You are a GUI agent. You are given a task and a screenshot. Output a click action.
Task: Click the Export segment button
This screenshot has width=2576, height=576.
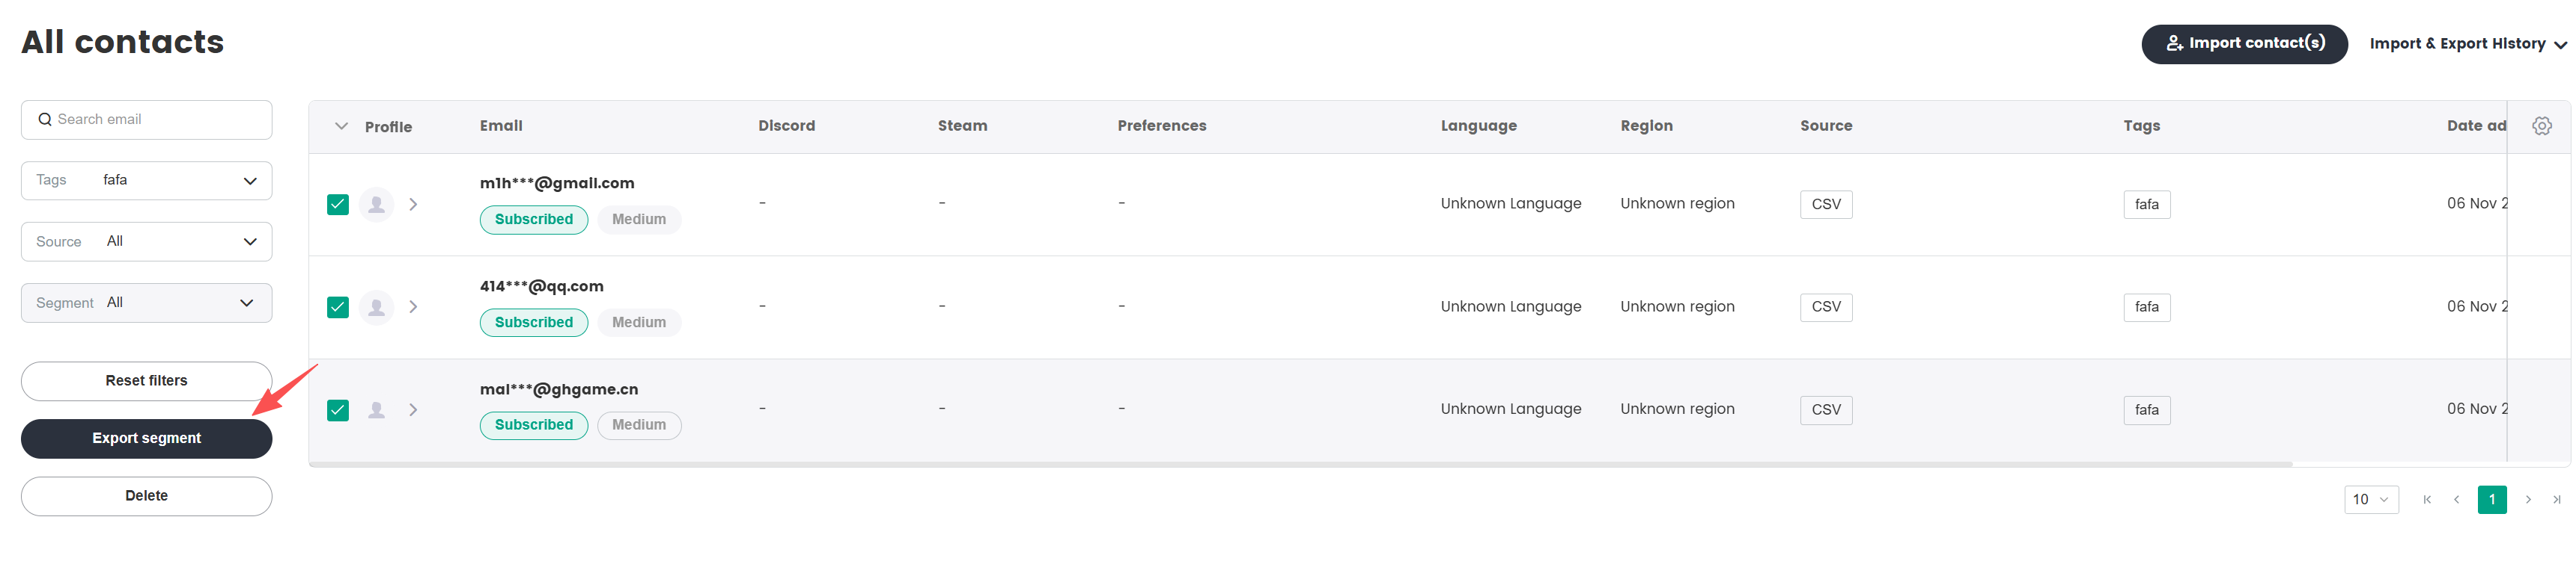146,439
